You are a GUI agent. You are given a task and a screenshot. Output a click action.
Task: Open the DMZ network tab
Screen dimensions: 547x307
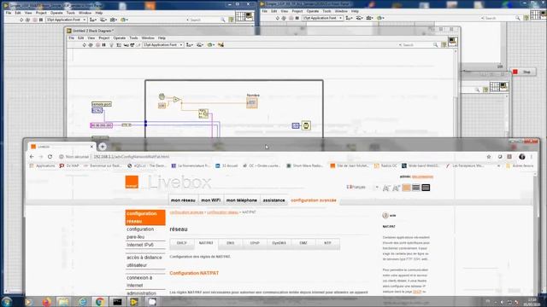pyautogui.click(x=303, y=243)
